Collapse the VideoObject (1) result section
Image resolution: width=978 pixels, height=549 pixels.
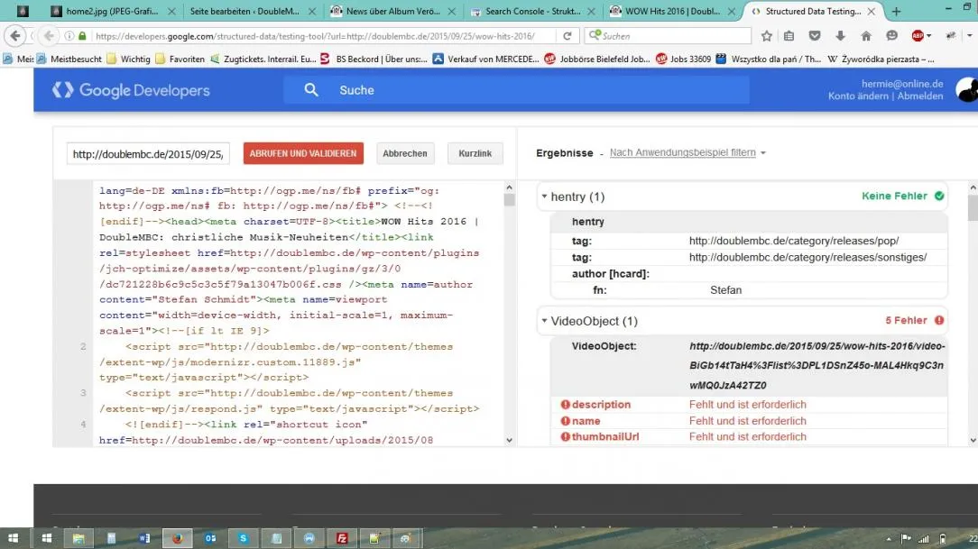(544, 321)
